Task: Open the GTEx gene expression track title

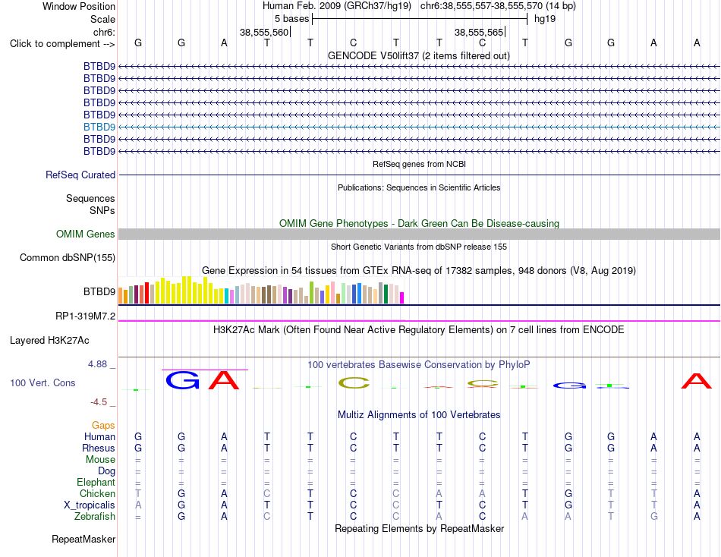Action: point(419,270)
